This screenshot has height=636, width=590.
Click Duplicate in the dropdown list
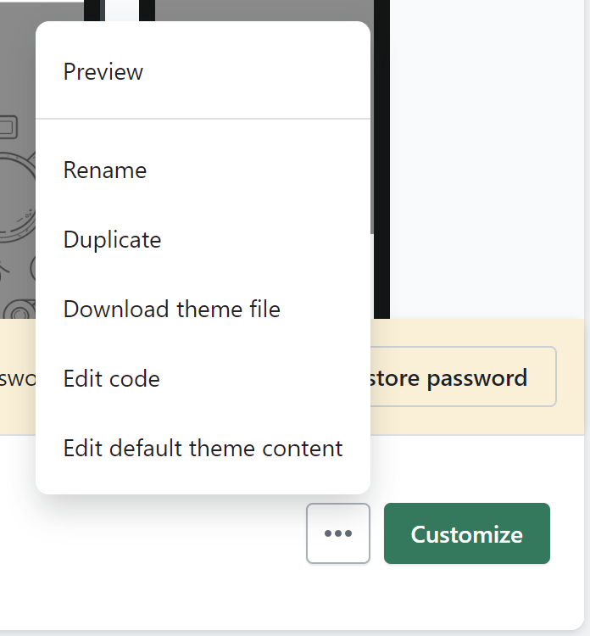pyautogui.click(x=203, y=239)
